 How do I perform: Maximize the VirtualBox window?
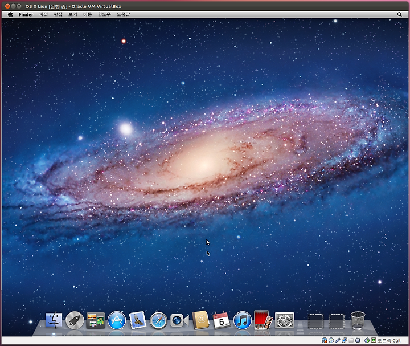click(x=19, y=6)
